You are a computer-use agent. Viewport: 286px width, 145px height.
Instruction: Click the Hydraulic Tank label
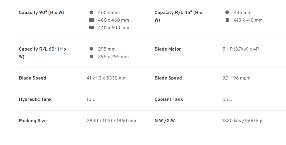click(x=35, y=99)
